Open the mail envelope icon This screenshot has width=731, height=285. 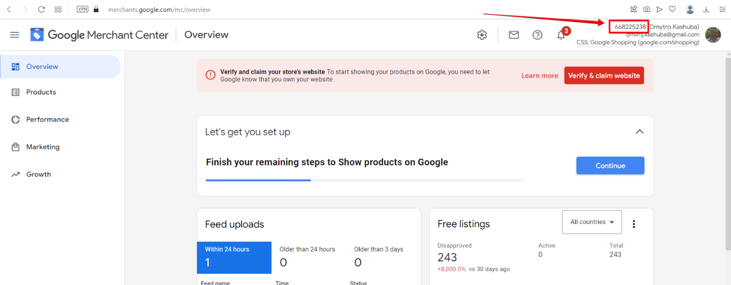pos(514,35)
